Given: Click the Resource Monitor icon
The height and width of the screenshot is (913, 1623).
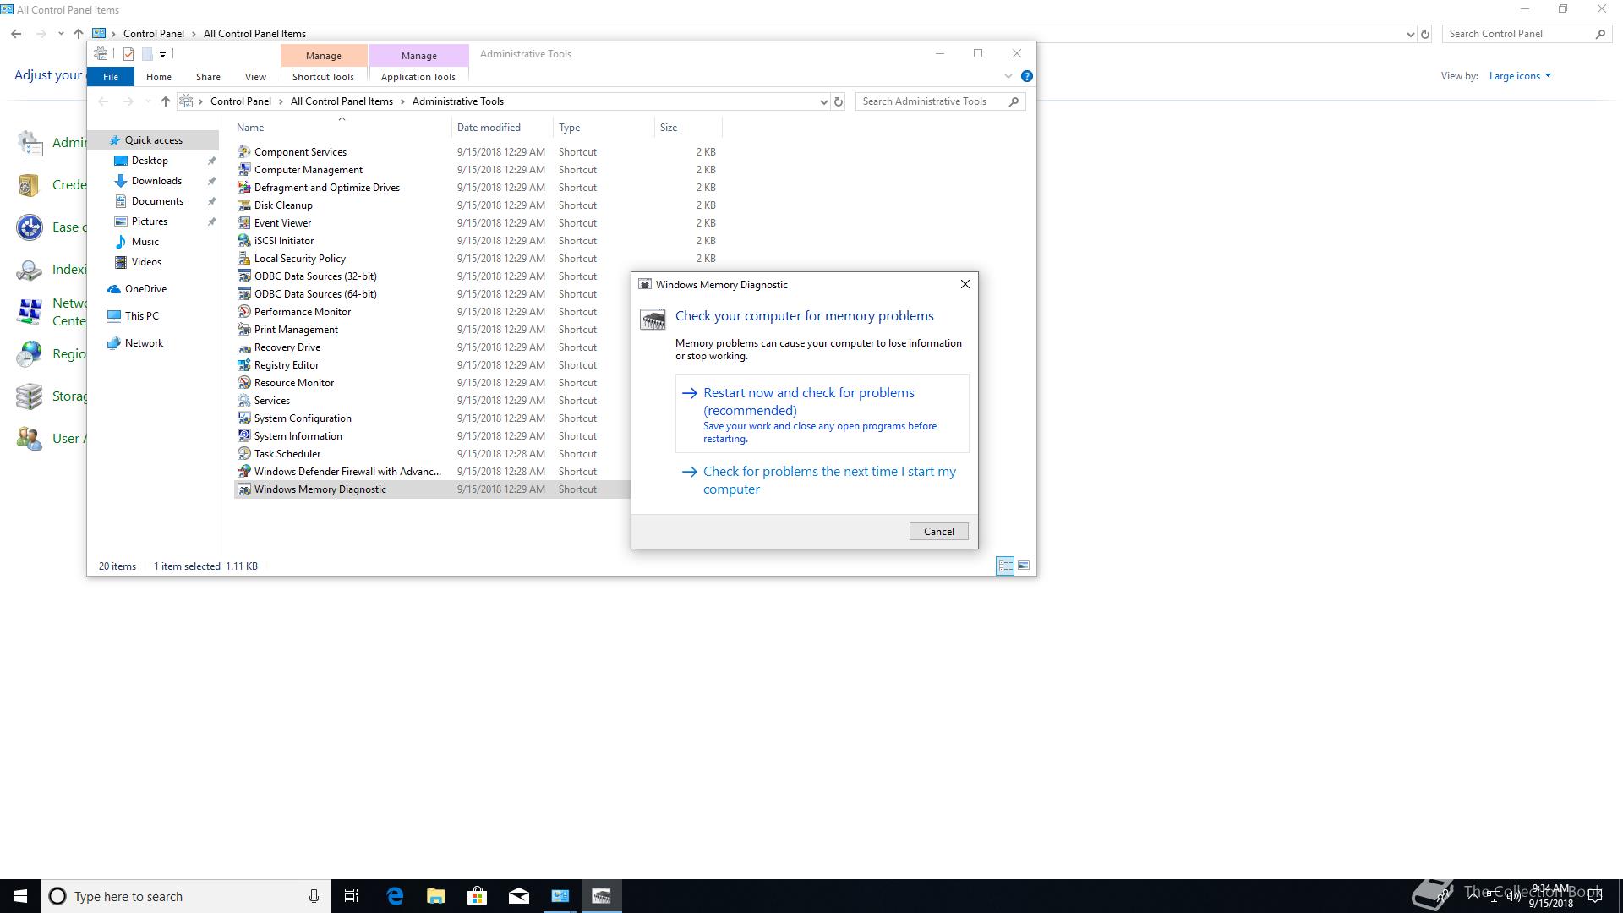Looking at the screenshot, I should click(244, 383).
